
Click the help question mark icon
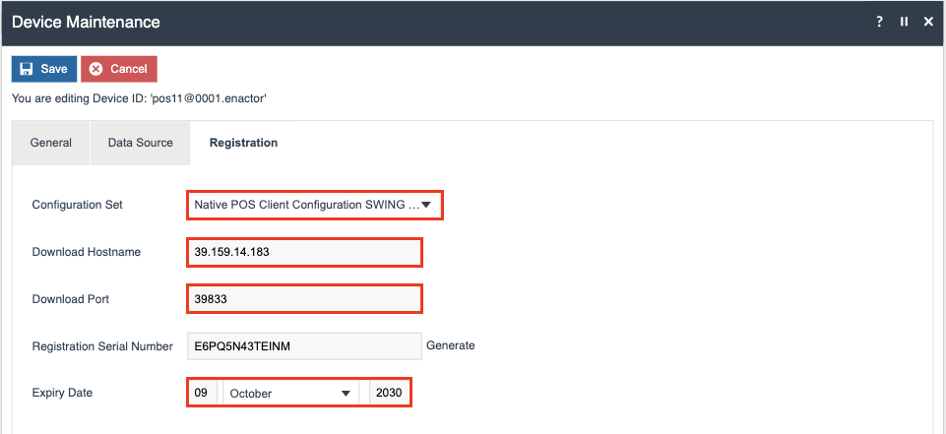(x=879, y=22)
